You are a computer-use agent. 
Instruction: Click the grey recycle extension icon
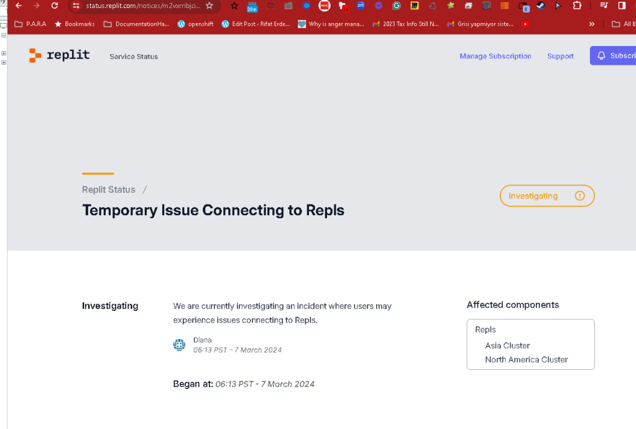[x=433, y=6]
